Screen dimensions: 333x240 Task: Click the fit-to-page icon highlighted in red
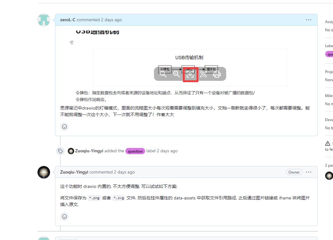[x=190, y=74]
